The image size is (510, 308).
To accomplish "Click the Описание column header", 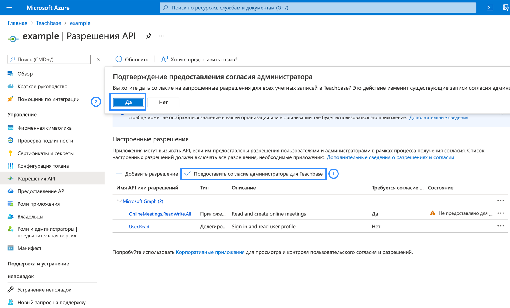I will coord(244,188).
